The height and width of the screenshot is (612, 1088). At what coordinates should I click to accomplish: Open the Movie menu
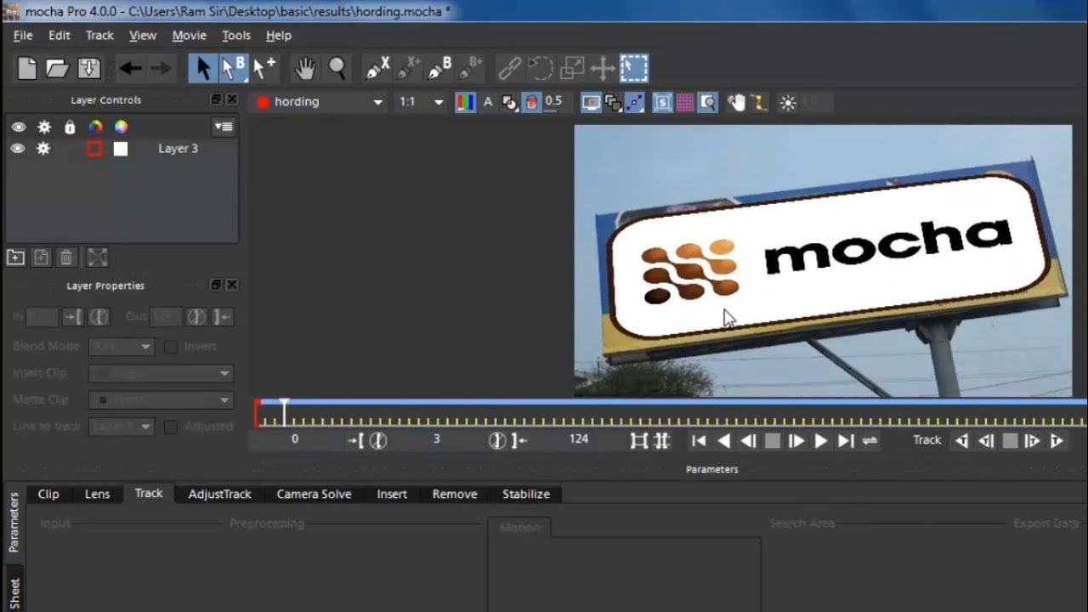pos(189,36)
